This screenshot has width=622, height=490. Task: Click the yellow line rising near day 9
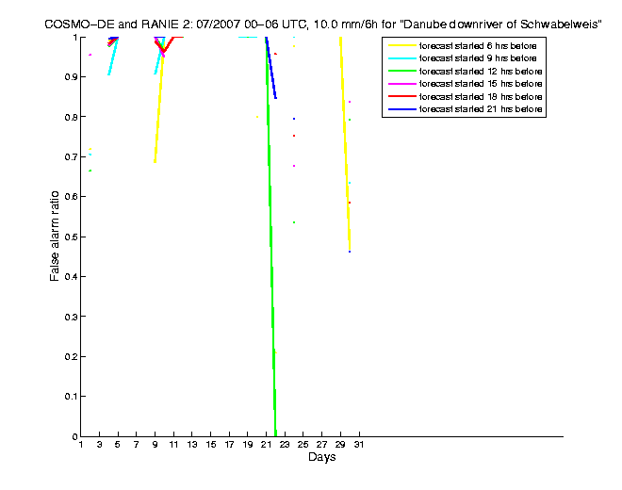[159, 99]
